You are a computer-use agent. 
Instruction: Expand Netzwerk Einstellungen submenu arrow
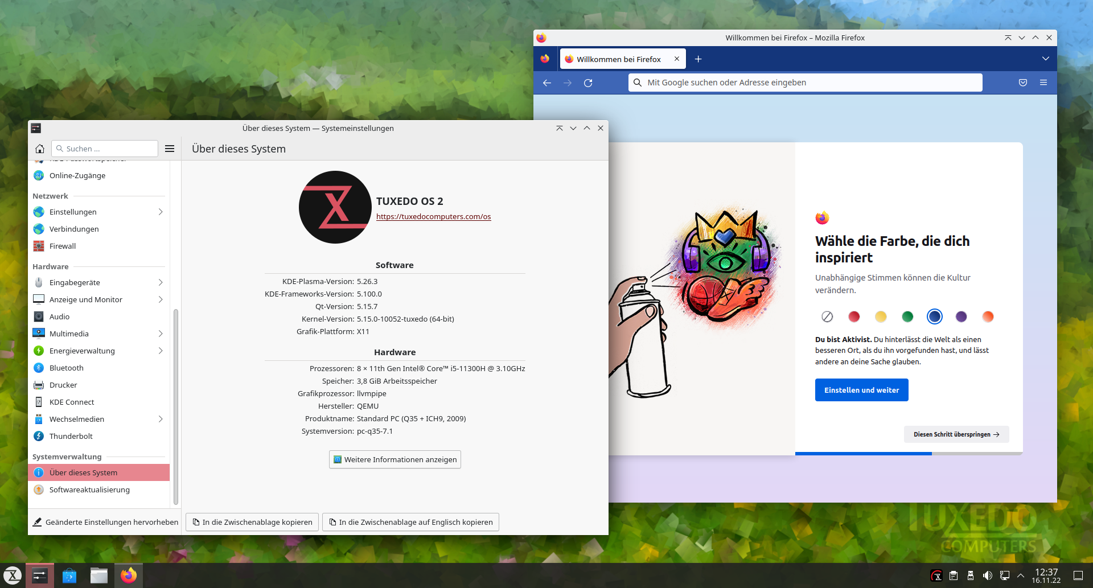[161, 212]
